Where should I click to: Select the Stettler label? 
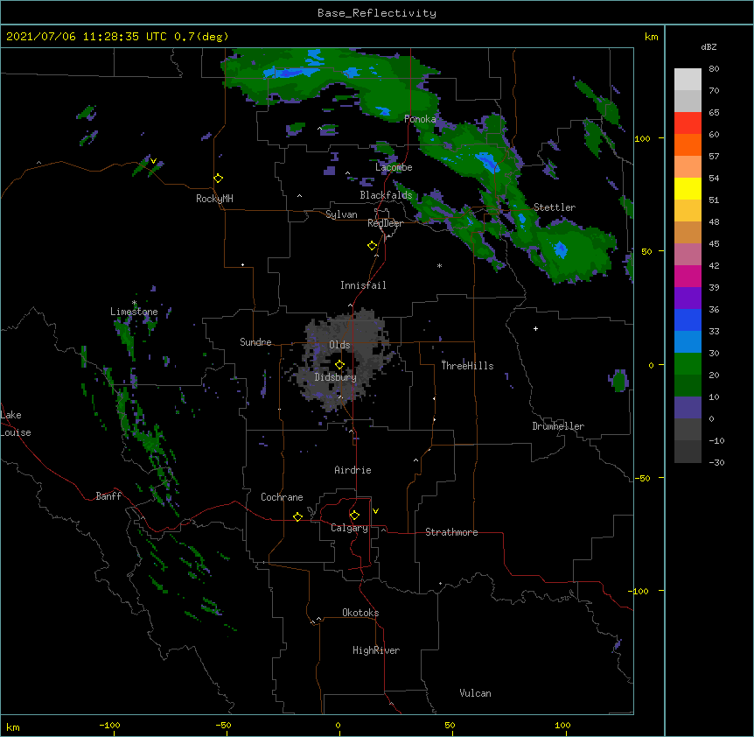point(555,207)
